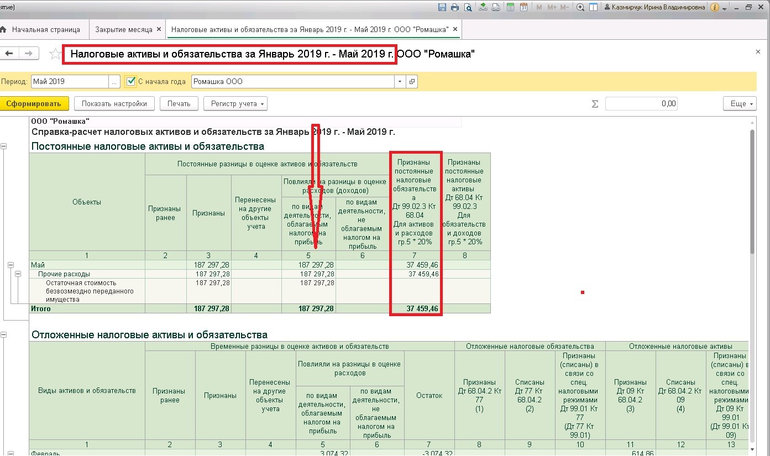770x456 pixels.
Task: Toggle the 'С начала года' checkbox
Action: coord(130,81)
